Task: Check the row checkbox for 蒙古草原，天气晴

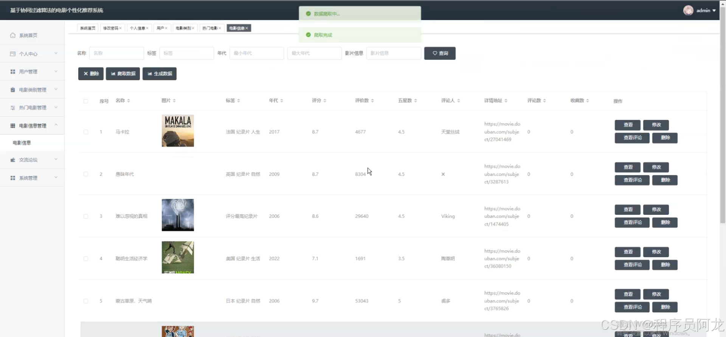Action: (x=86, y=301)
